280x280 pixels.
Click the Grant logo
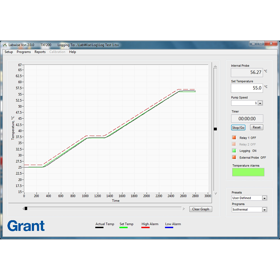click(x=26, y=226)
